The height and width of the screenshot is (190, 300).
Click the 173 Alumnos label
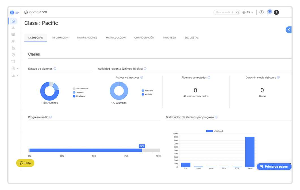[119, 103]
